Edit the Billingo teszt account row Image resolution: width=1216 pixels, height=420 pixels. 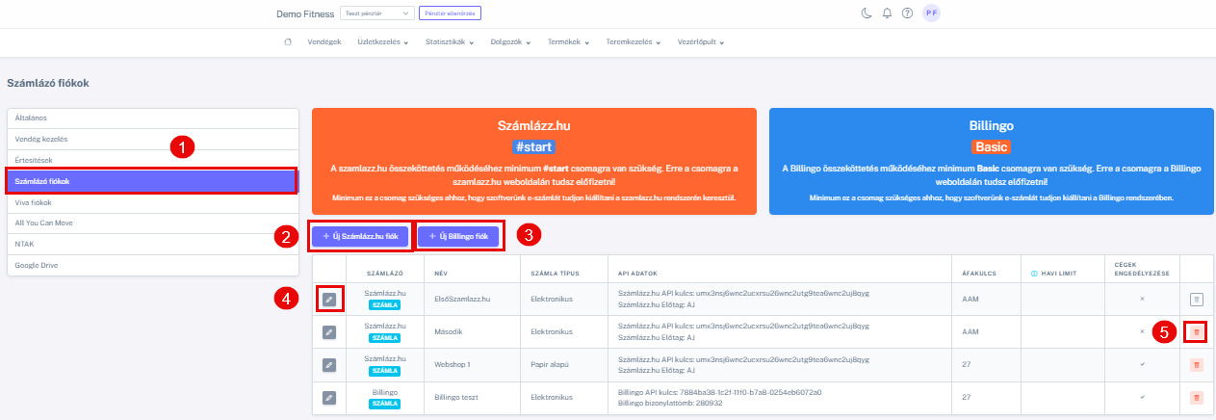coord(329,397)
